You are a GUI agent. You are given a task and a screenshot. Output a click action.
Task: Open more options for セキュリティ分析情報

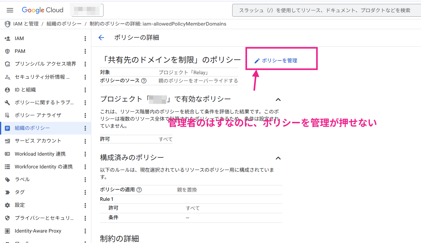[x=85, y=77]
